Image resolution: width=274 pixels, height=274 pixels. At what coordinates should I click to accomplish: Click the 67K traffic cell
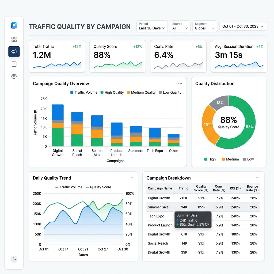[x=184, y=234]
